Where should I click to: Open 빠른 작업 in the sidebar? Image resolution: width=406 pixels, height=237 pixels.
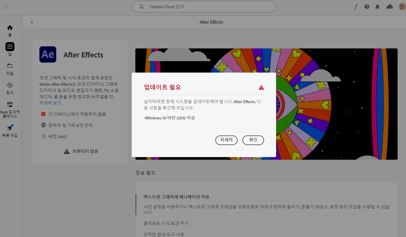[x=10, y=131]
